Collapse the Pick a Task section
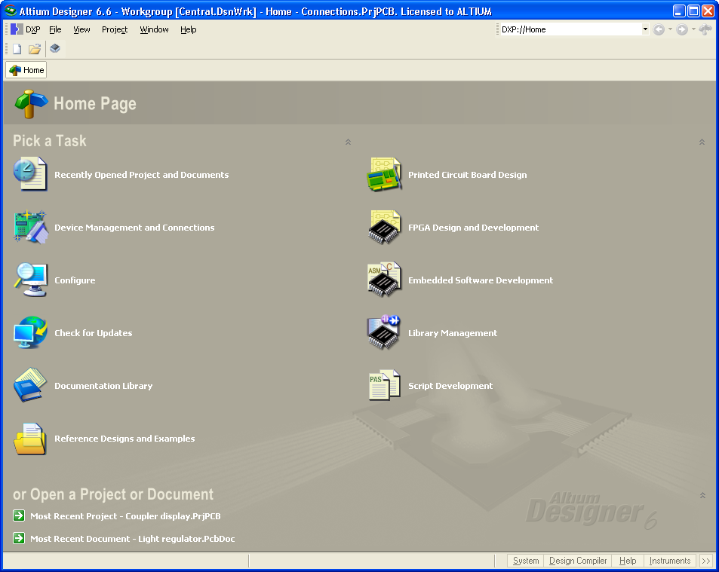The image size is (719, 572). (348, 142)
